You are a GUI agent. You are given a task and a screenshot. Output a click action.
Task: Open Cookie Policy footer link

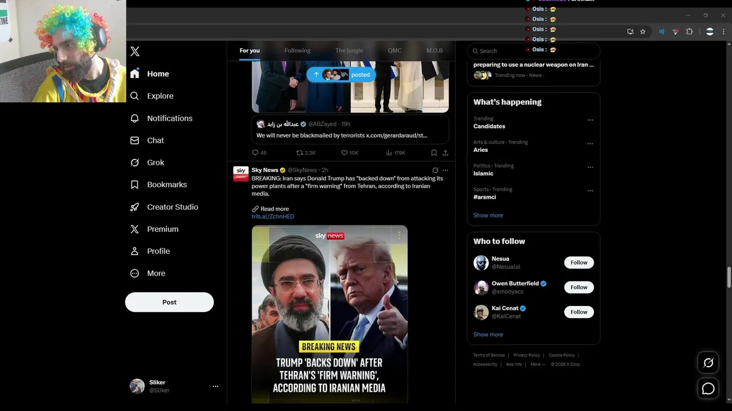[562, 355]
